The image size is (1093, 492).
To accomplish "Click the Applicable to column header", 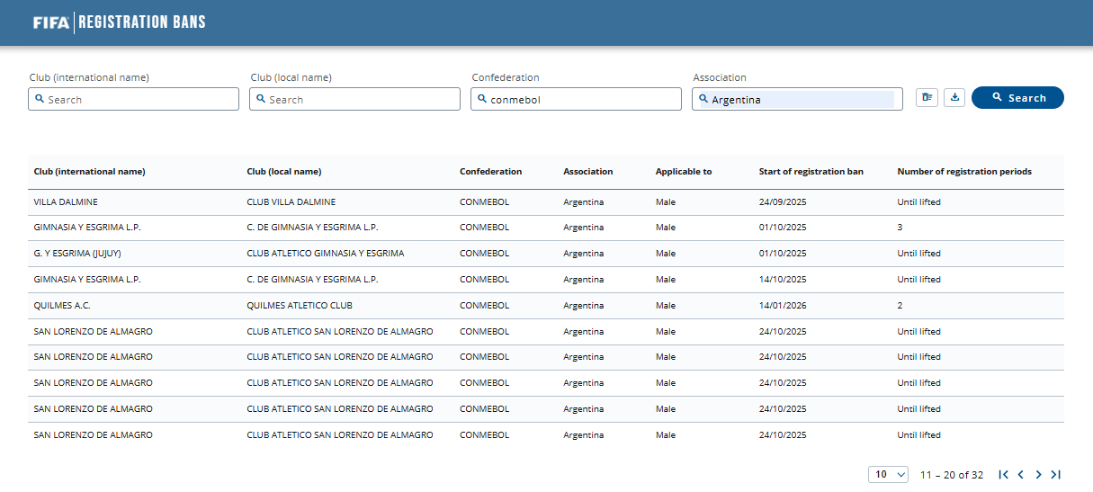I will pos(683,172).
